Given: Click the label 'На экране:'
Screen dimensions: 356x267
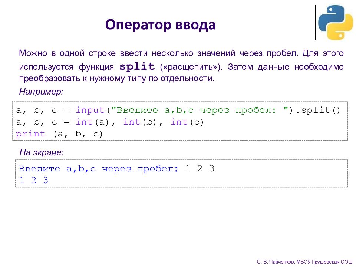Looking at the screenshot, I should [x=42, y=152].
